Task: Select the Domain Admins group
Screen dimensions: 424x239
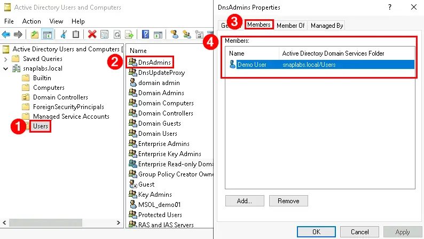Action: tap(161, 92)
